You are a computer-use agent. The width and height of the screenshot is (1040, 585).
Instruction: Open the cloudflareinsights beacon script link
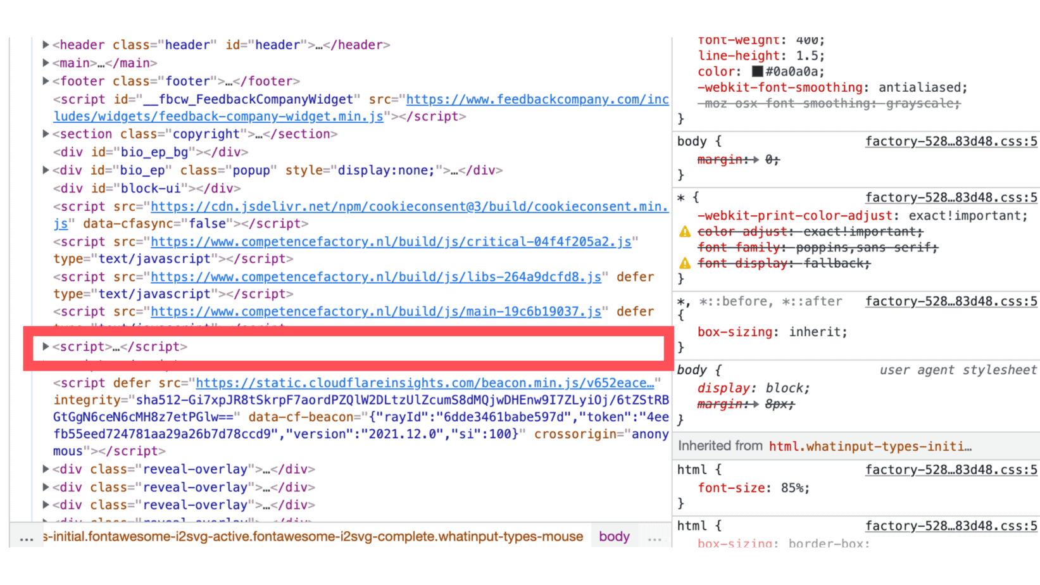point(424,383)
